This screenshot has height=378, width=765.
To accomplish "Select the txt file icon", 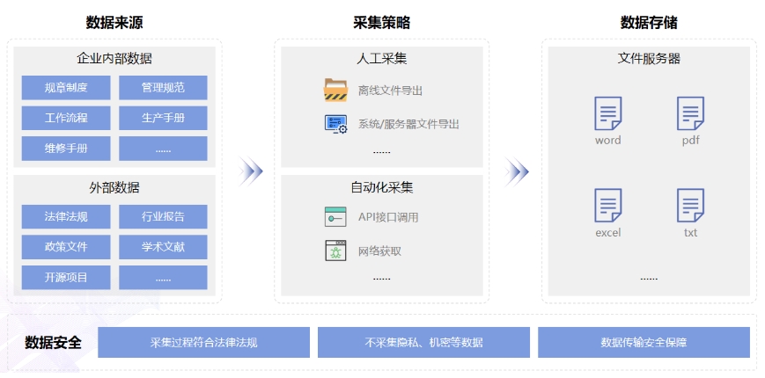I will pyautogui.click(x=690, y=207).
